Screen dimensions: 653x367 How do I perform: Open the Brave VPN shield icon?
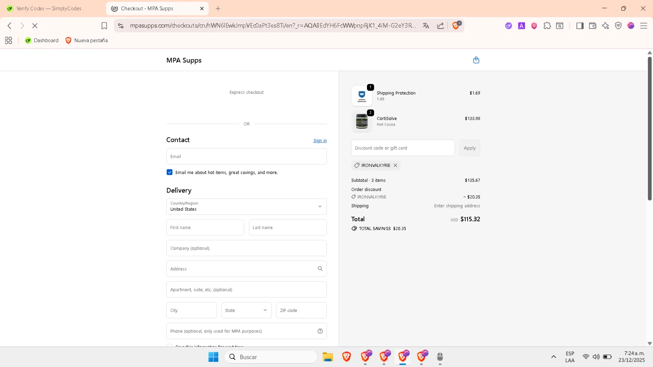click(x=618, y=26)
